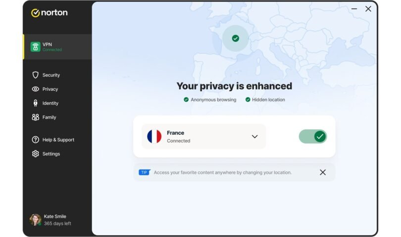Click the blue TIP badge
Screen dimensions: 401x237
coord(144,172)
